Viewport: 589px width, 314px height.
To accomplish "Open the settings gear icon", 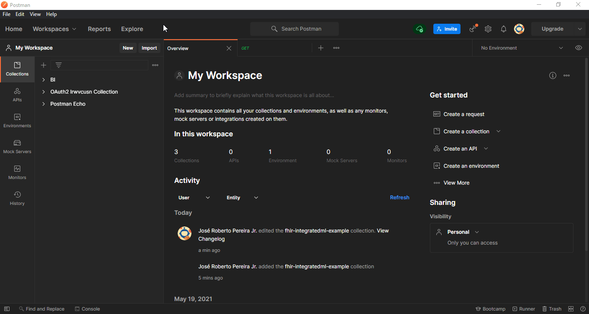I will 488,29.
